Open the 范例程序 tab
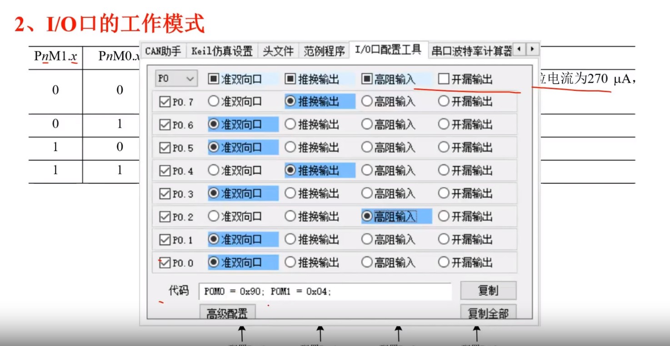The width and height of the screenshot is (670, 346). tap(324, 51)
